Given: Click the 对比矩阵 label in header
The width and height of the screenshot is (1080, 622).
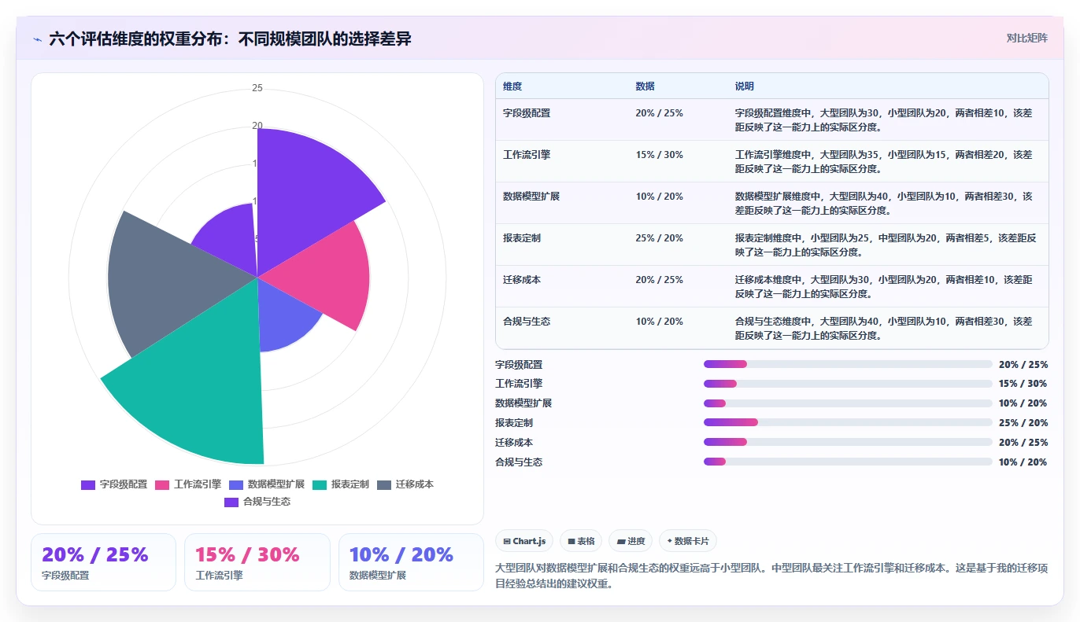Looking at the screenshot, I should pyautogui.click(x=1027, y=38).
